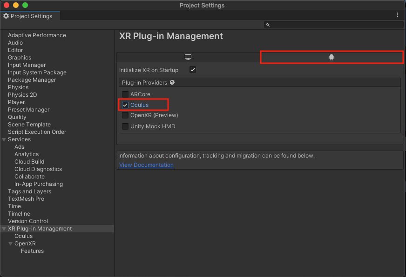Collapse the XR Plug-in Management tree arrow
Image resolution: width=406 pixels, height=277 pixels.
tap(4, 229)
